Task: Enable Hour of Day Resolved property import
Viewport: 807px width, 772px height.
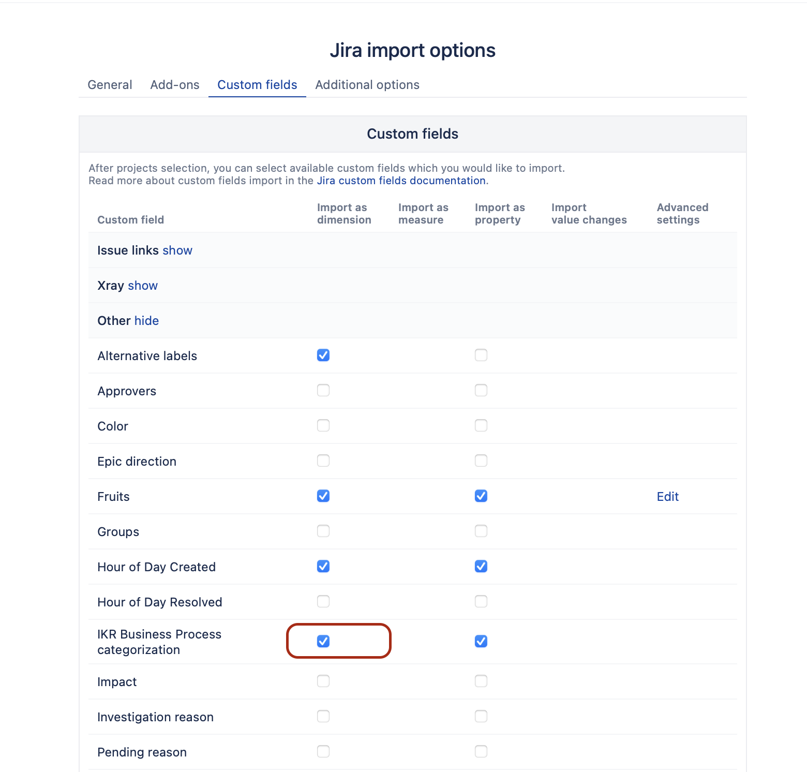Action: click(481, 601)
